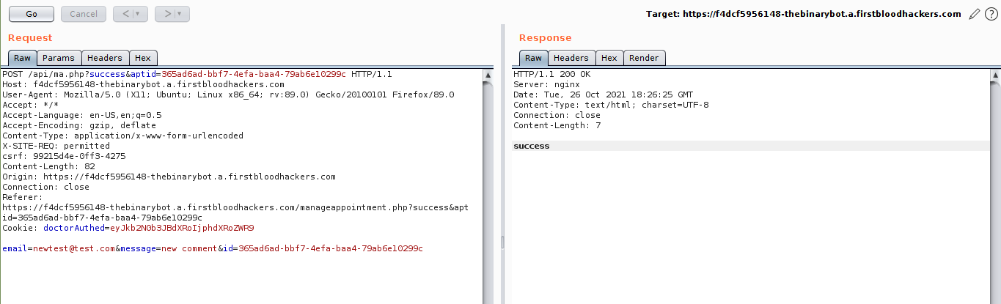Select the Request Raw tab
This screenshot has height=304, width=1001.
click(22, 58)
